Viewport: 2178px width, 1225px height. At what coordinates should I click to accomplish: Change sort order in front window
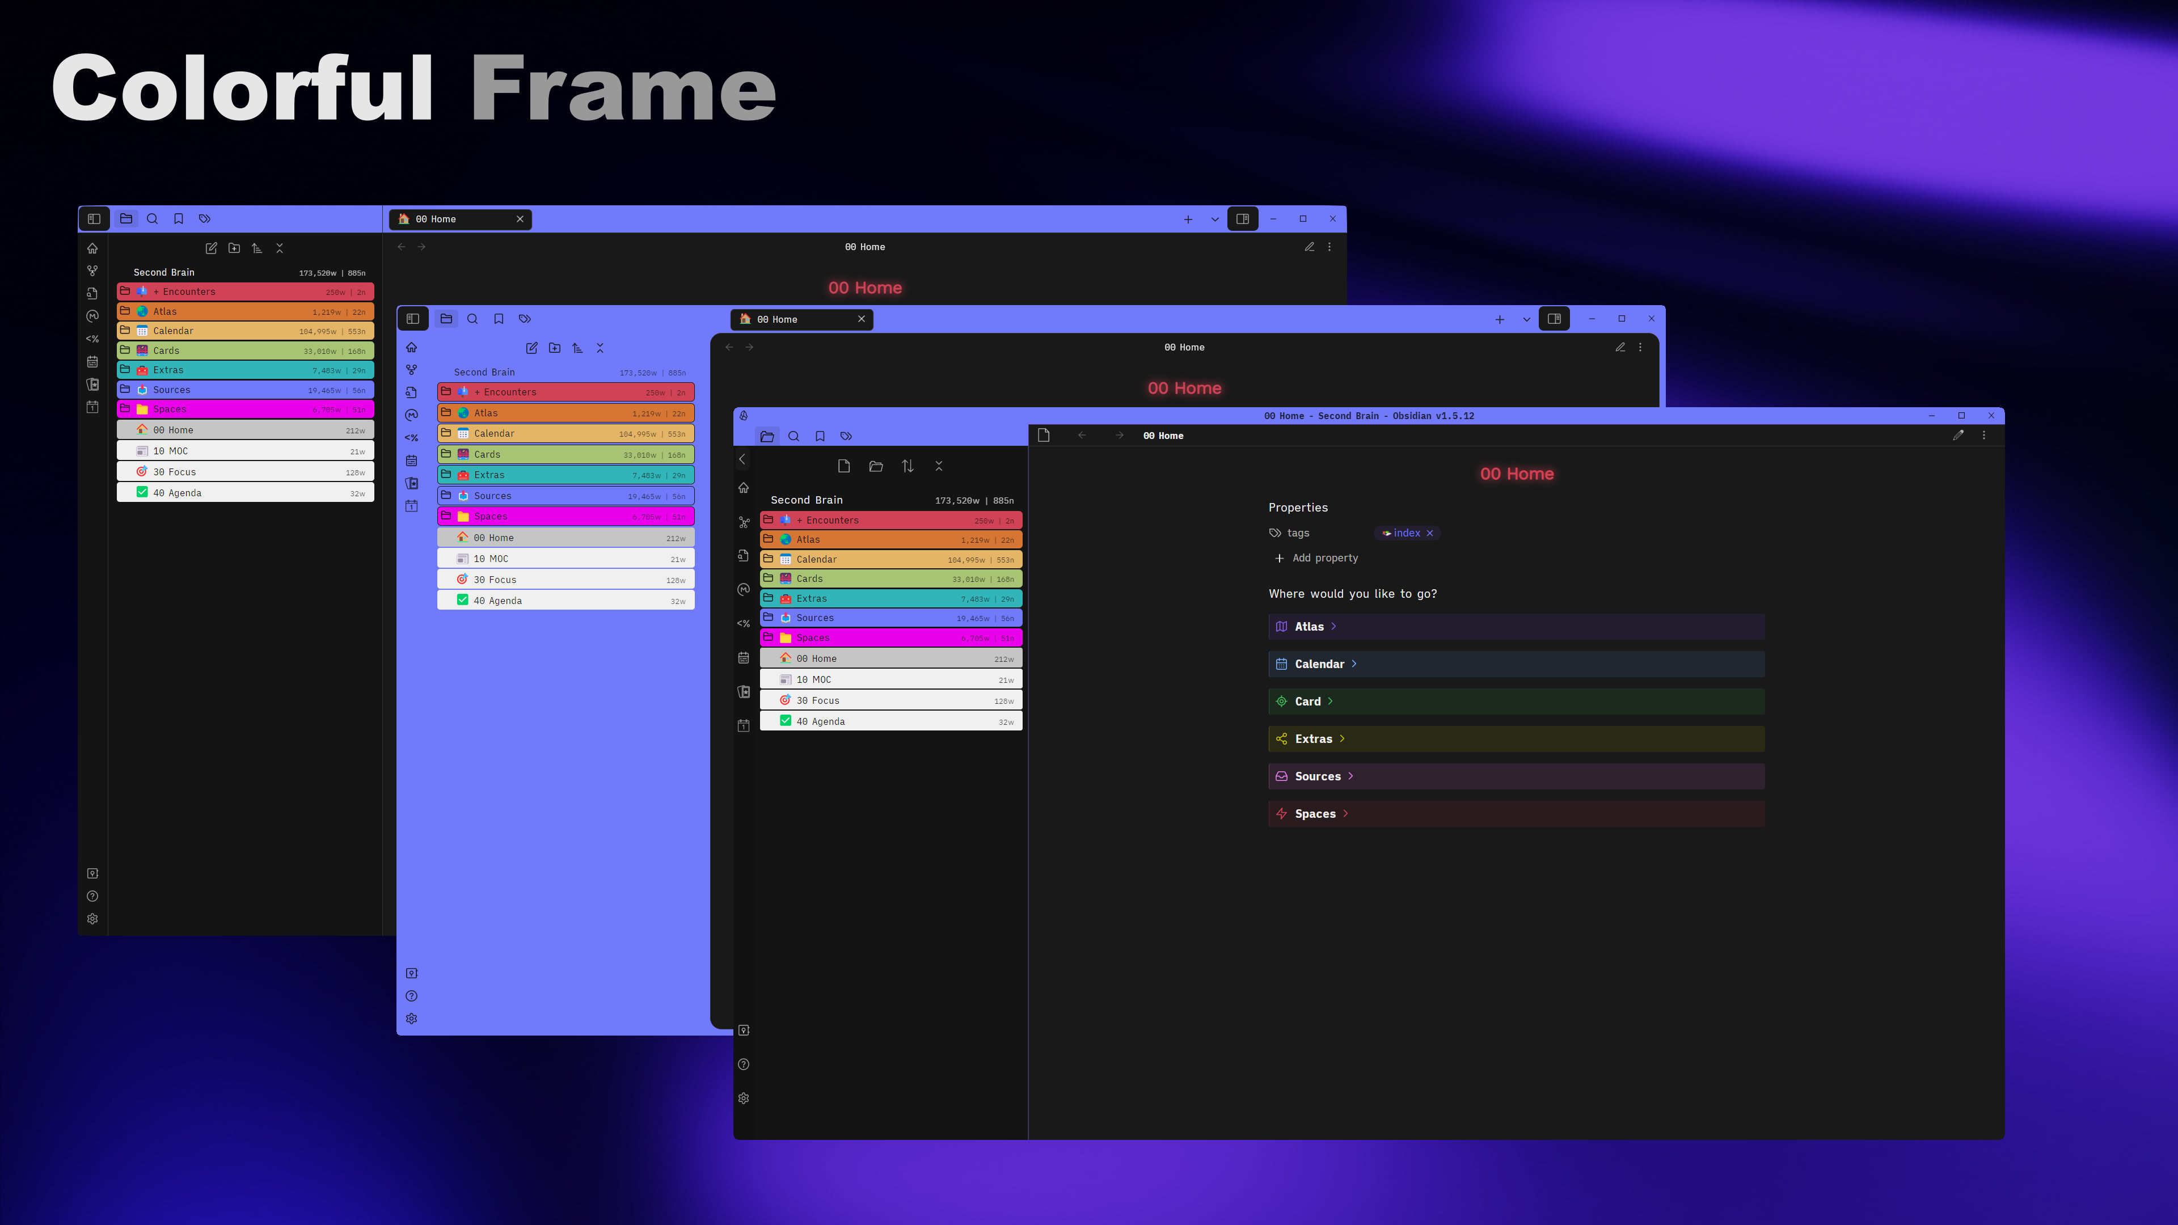[x=907, y=466]
